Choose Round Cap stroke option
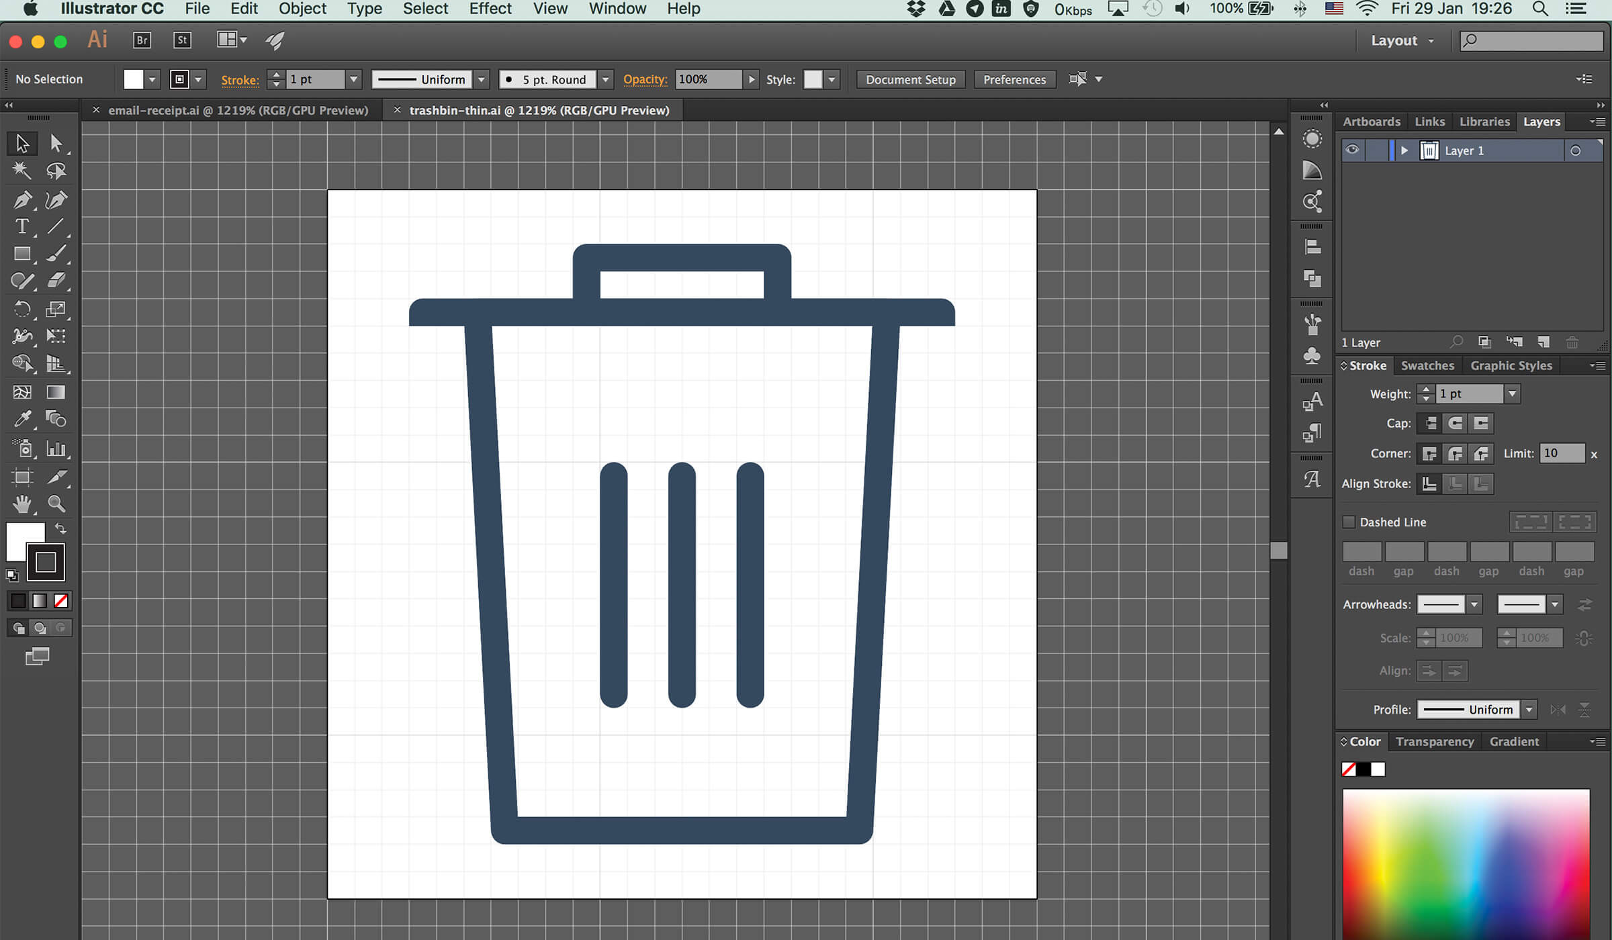 click(x=1456, y=423)
